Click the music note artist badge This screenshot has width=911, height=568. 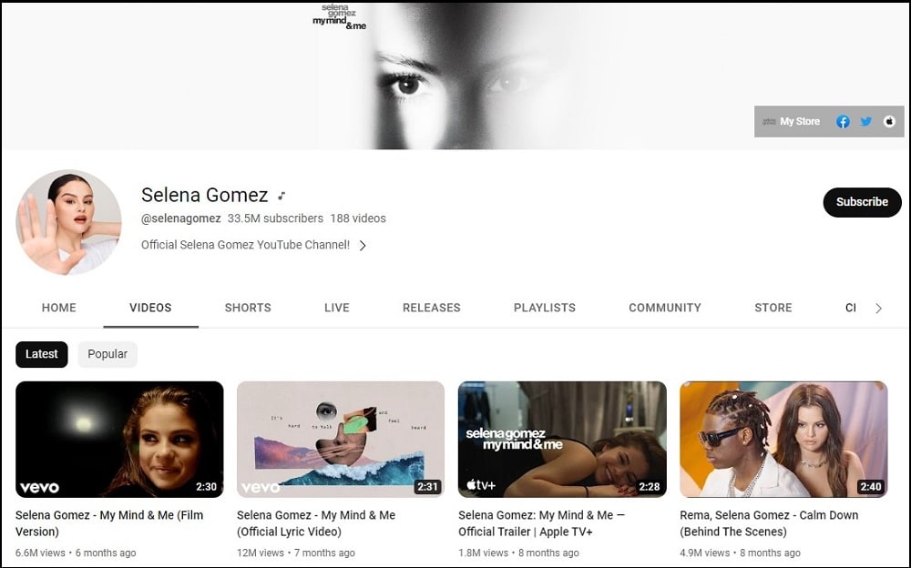pos(281,196)
